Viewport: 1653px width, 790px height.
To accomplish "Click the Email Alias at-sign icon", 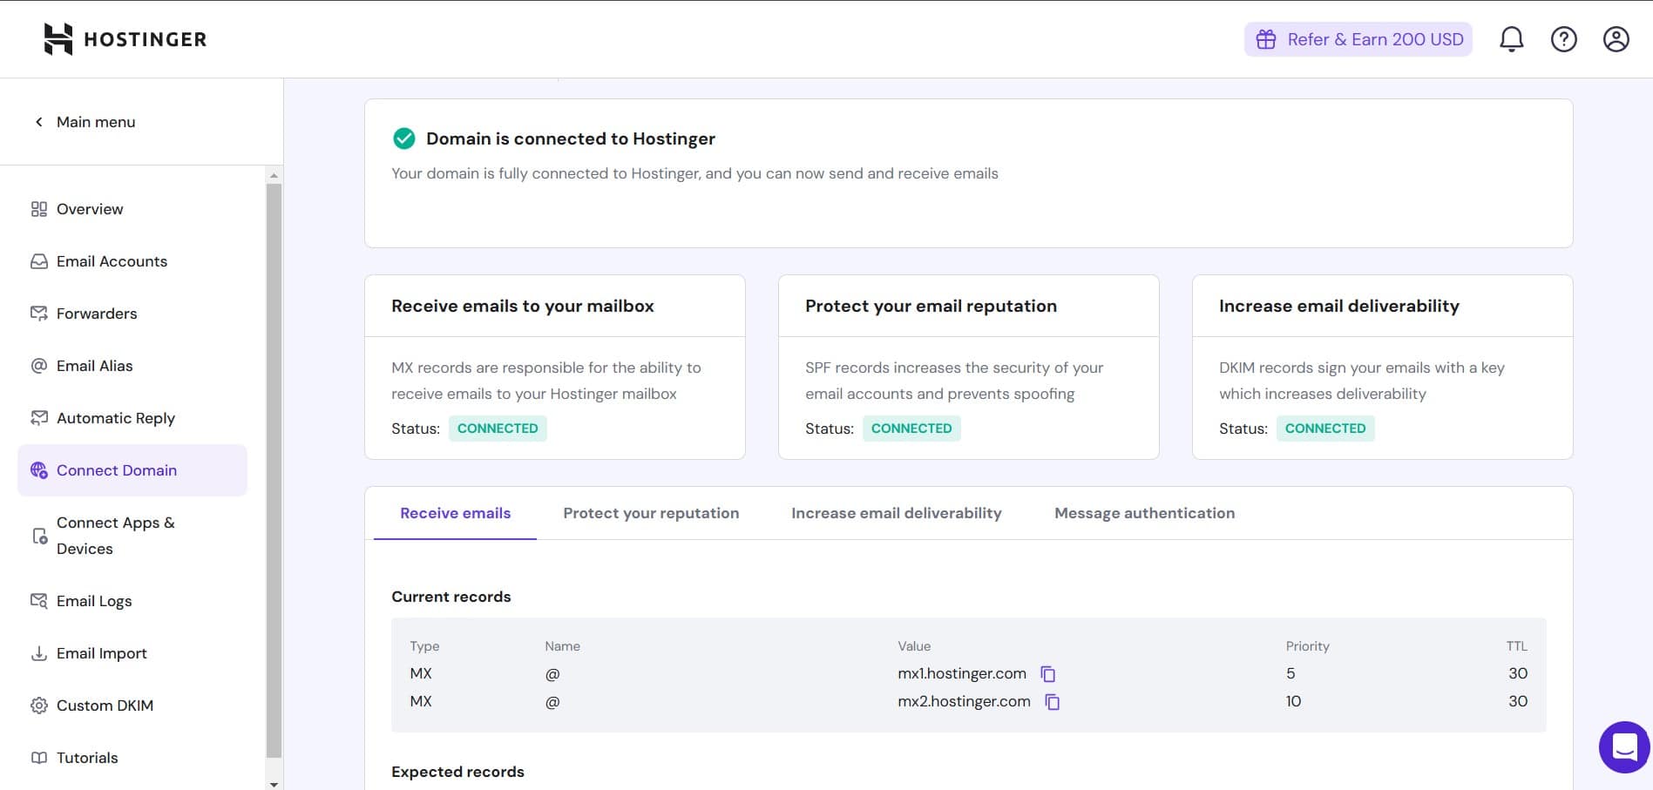I will tap(39, 366).
